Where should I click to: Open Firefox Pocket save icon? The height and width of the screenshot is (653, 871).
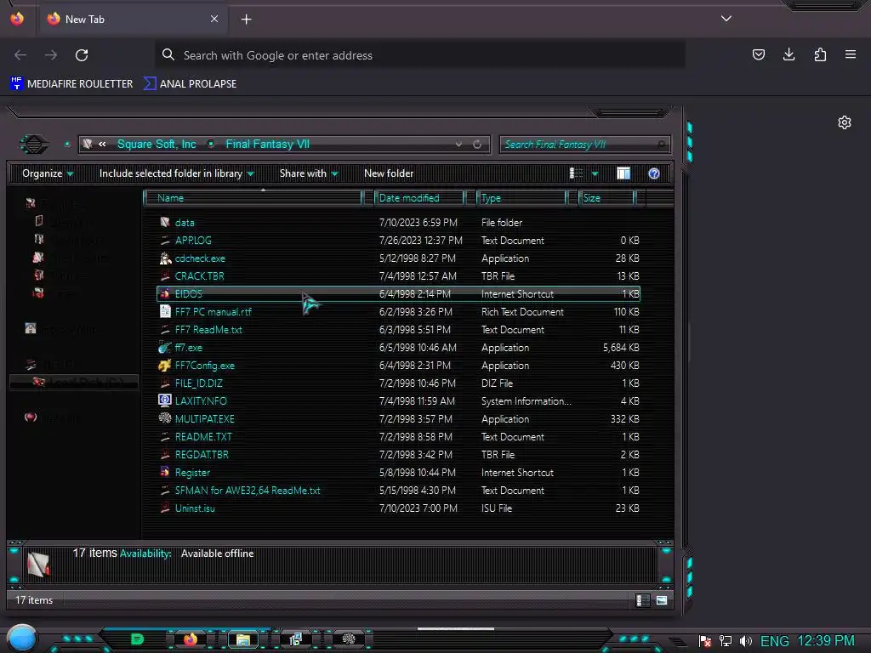758,54
